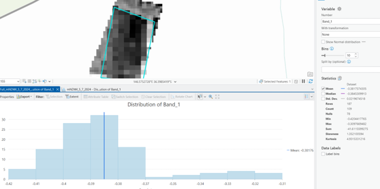Pause map drawing
Viewport: 380px width, 189px height.
coord(303,82)
